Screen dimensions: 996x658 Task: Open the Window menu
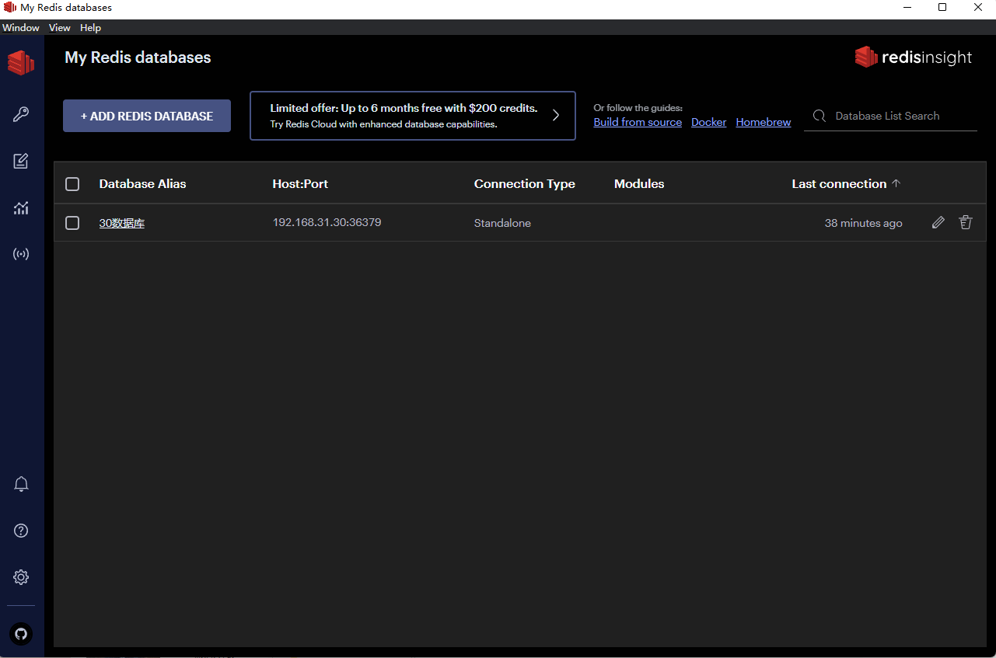(x=21, y=28)
